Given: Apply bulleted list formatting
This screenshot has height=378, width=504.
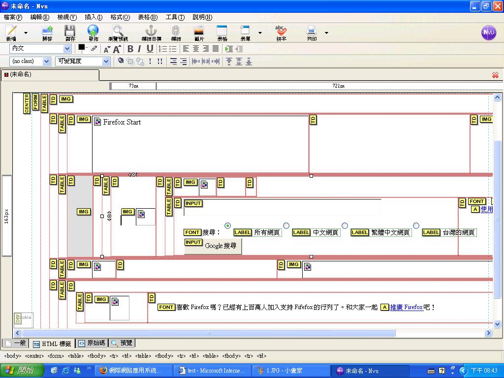Looking at the screenshot, I should pos(173,49).
